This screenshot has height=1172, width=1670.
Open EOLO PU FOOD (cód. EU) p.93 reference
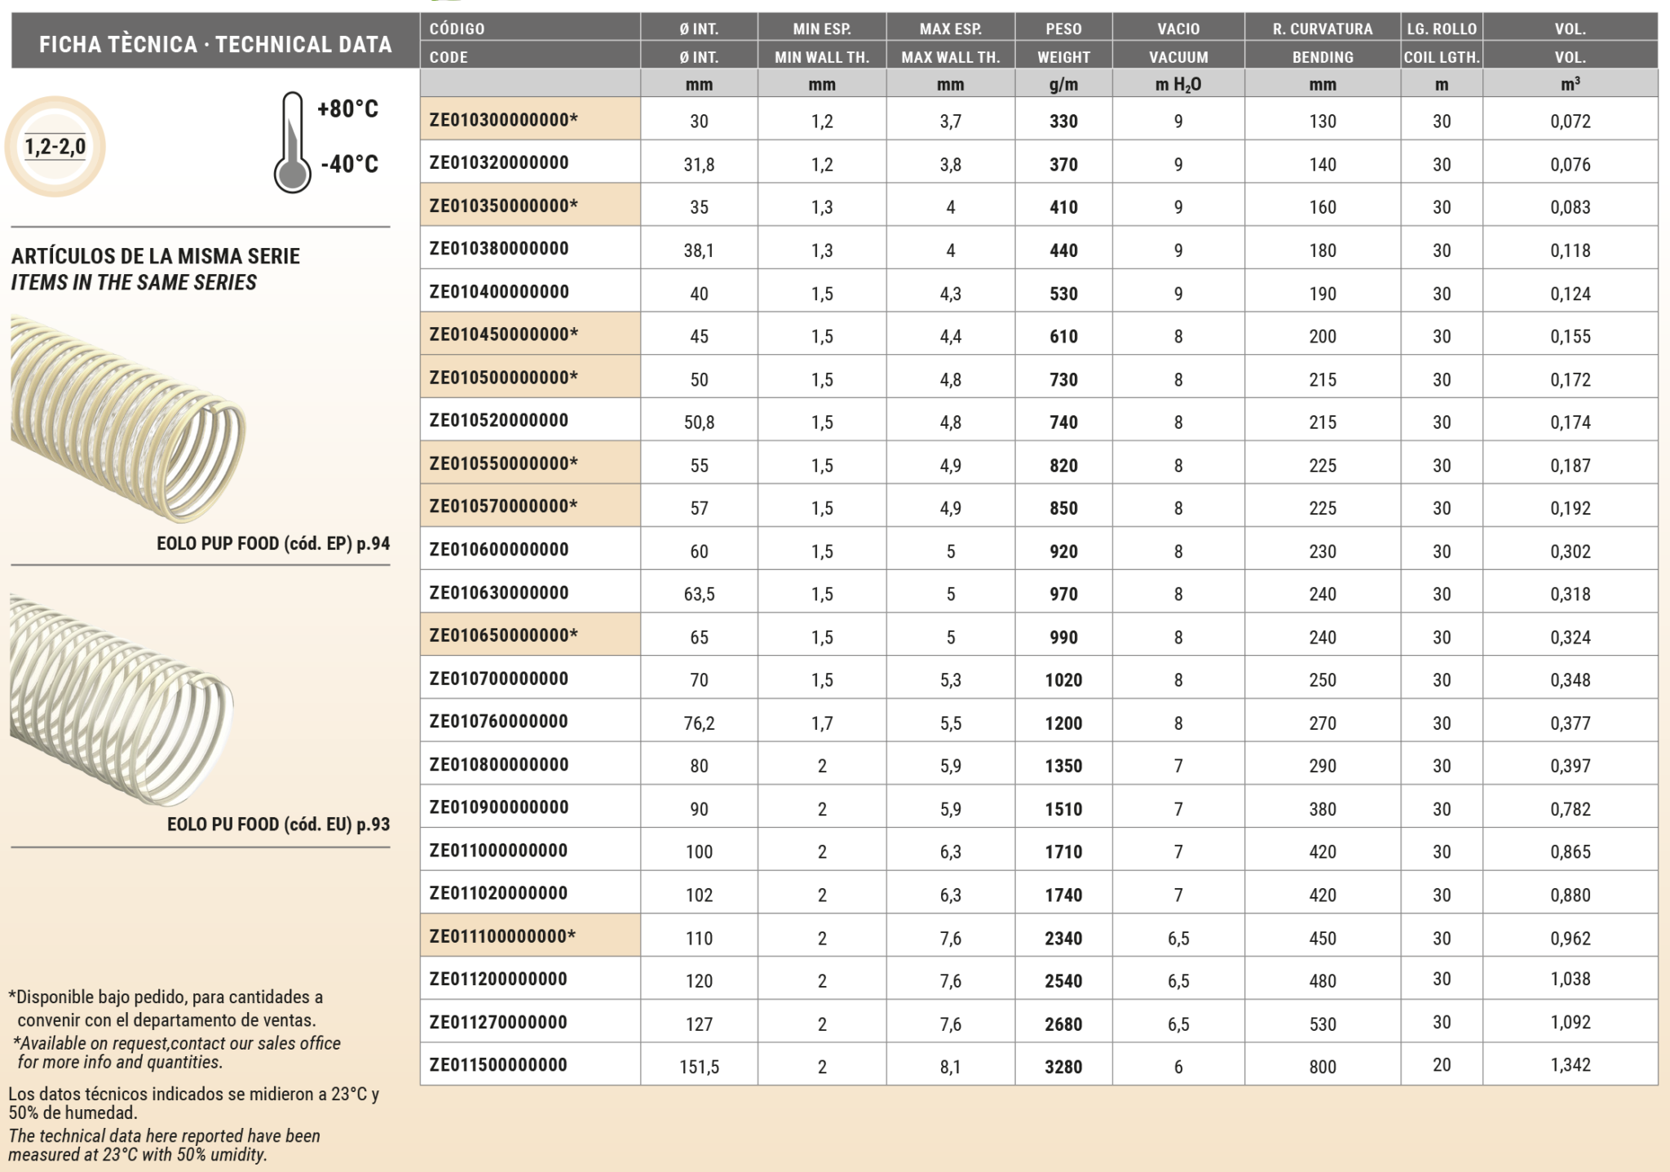coord(278,824)
